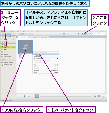Choose the Ctrl+Shift+A deselect entry
Viewport: 109px width, 113px height.
tap(46, 70)
